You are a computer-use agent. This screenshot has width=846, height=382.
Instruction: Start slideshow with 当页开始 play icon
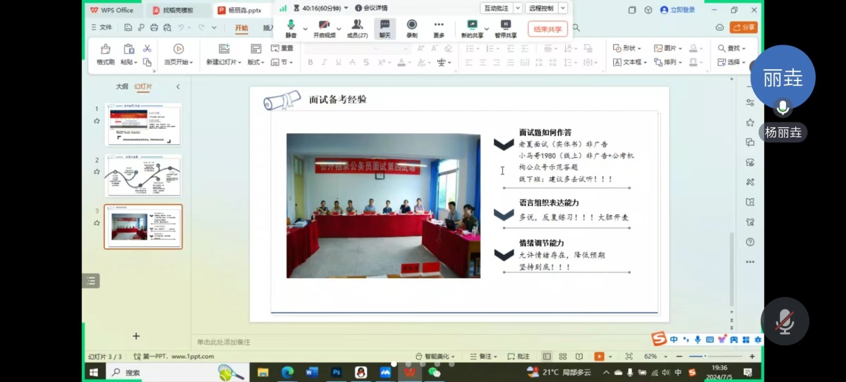pos(179,49)
